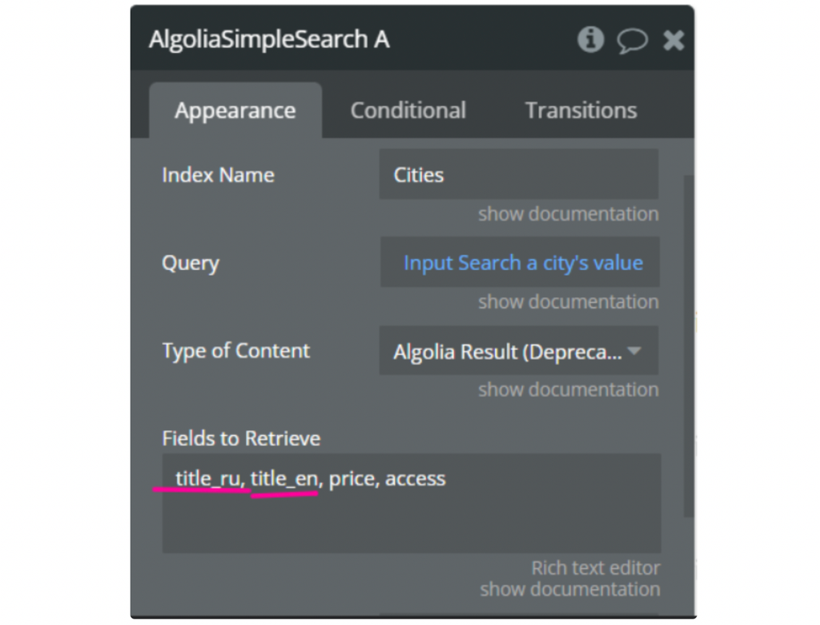The image size is (820, 625).
Task: Edit the Query expression "Input Search a city's value"
Action: [x=522, y=263]
